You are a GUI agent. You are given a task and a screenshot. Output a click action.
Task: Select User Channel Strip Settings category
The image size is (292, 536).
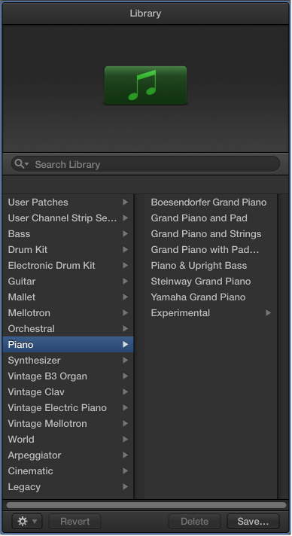(68, 218)
